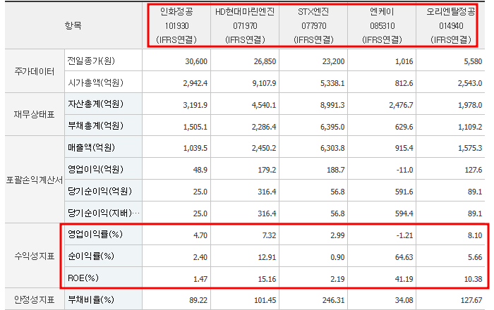Viewport: 494px width, 310px height.
Task: Click the 자산총계(억원) row label
Action: click(x=95, y=104)
